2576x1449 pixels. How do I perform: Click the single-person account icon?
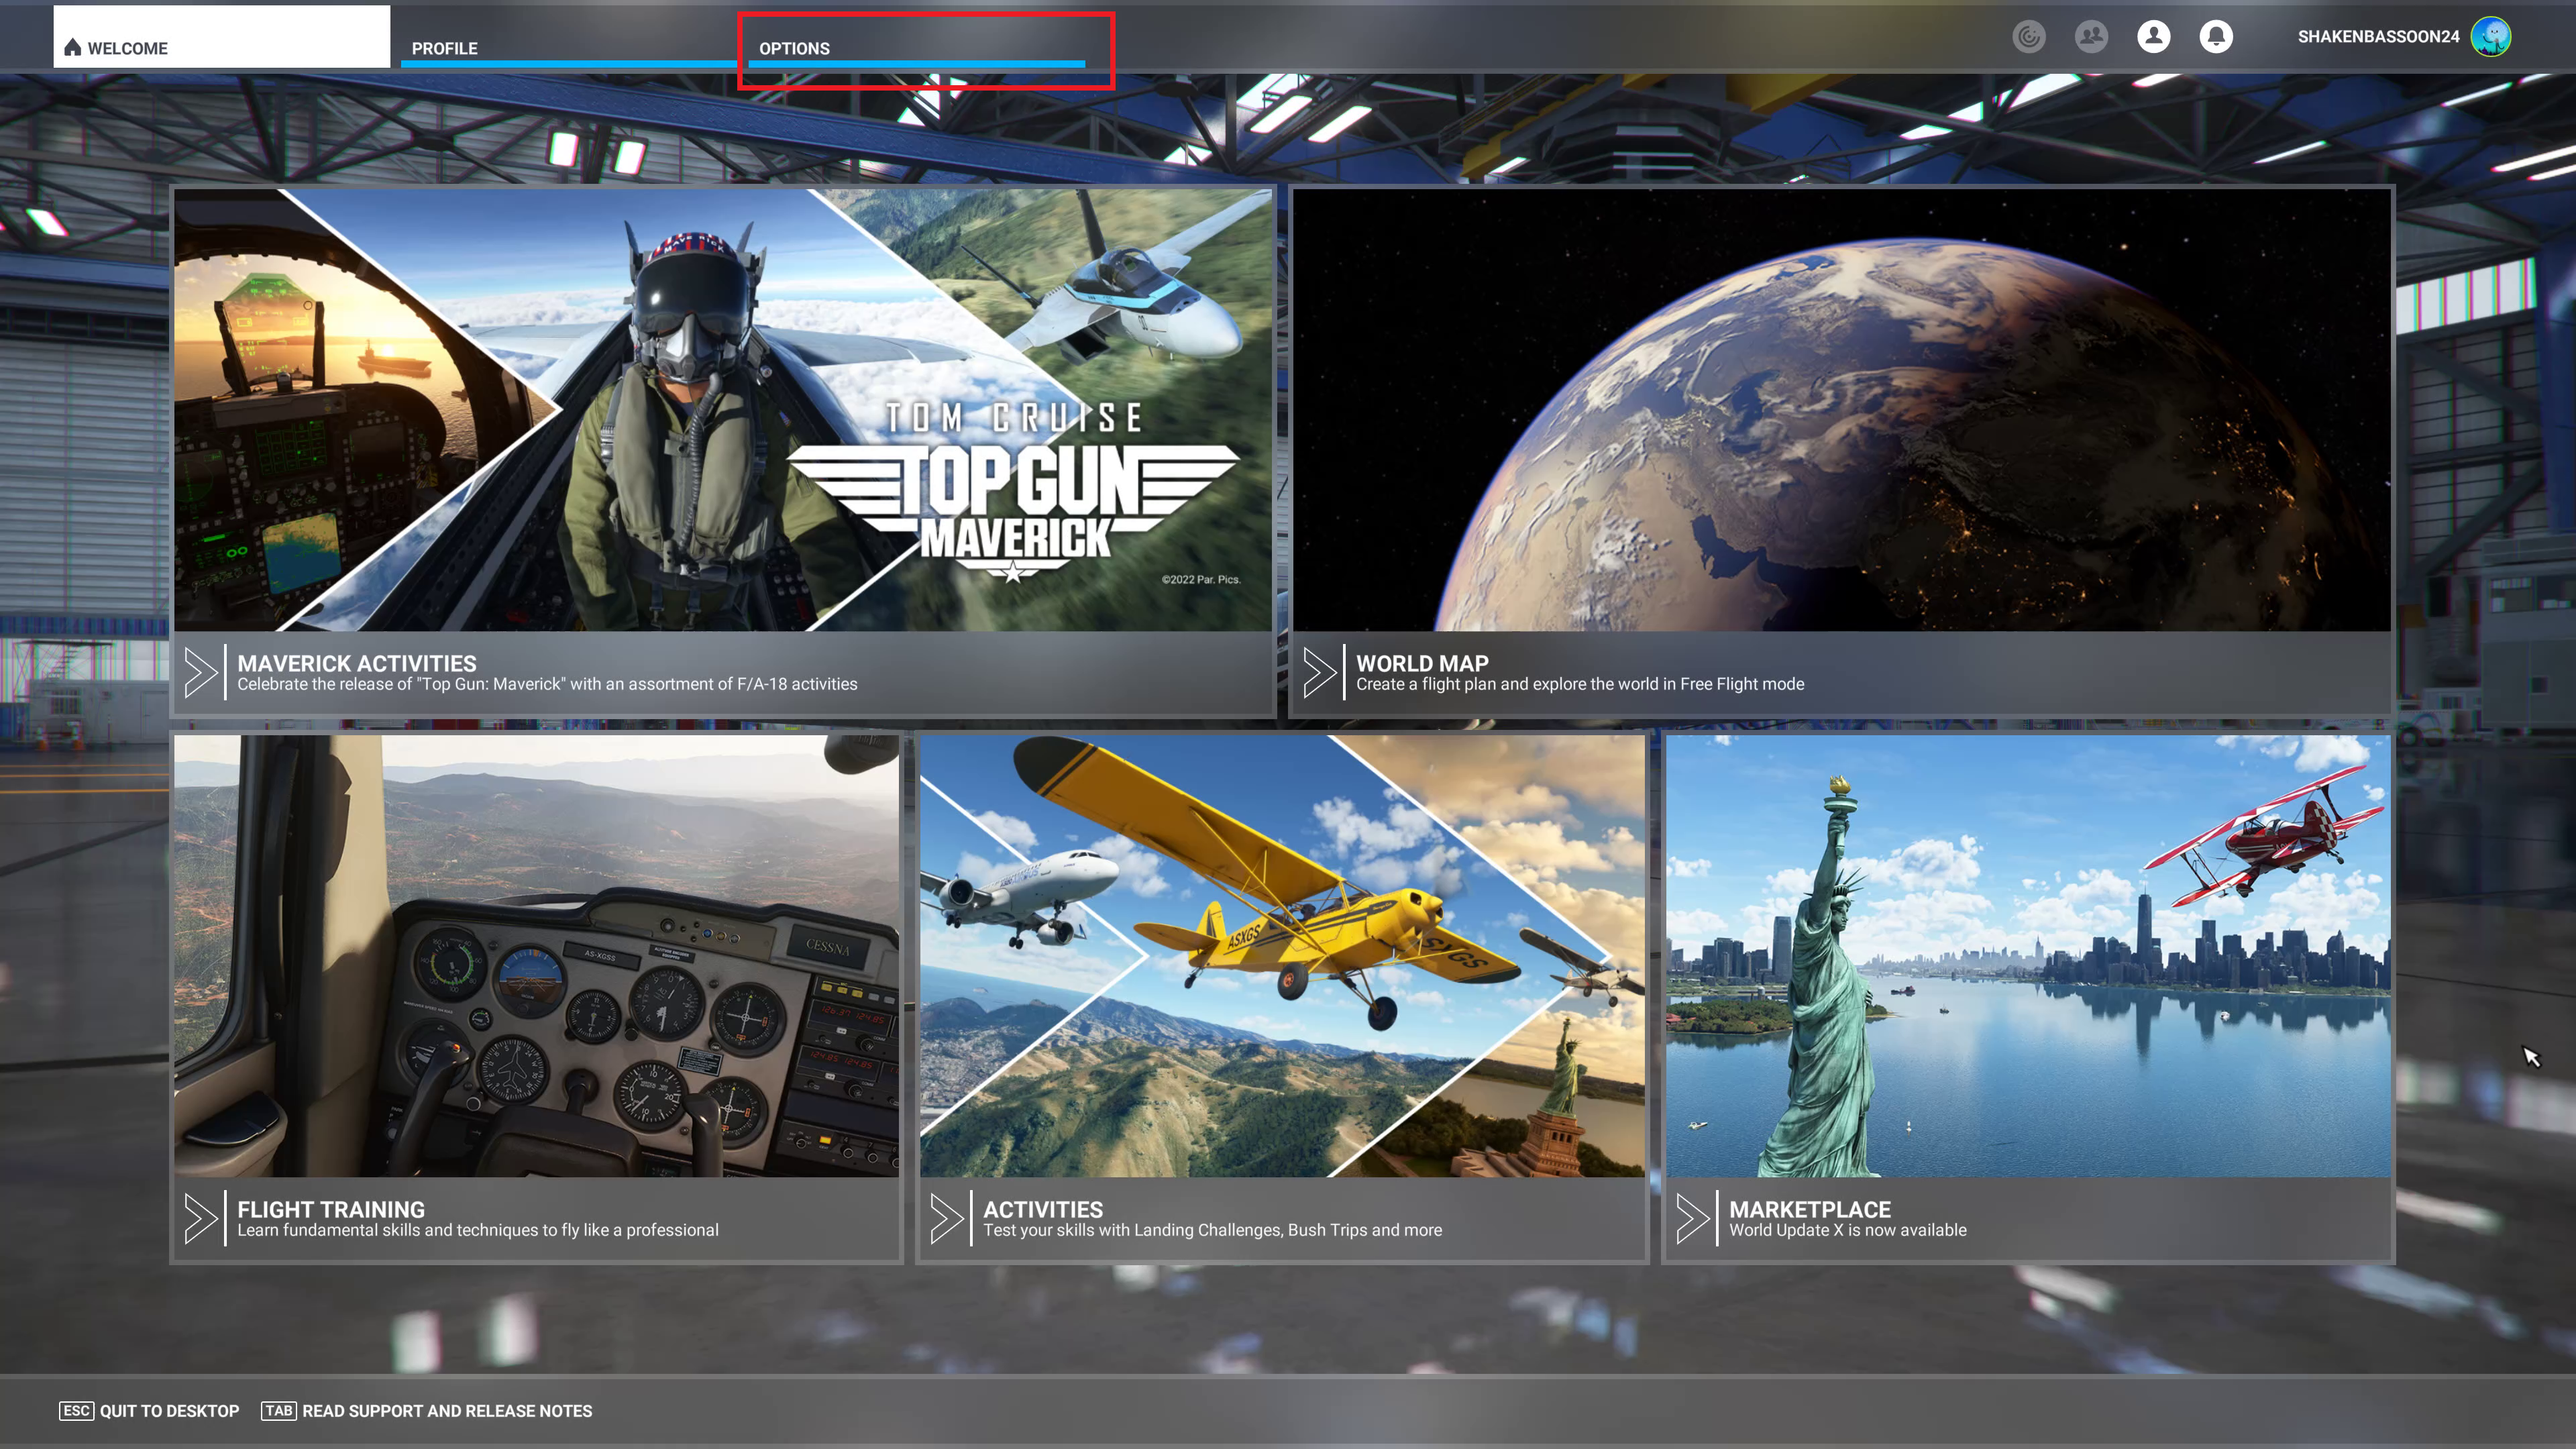click(2153, 37)
